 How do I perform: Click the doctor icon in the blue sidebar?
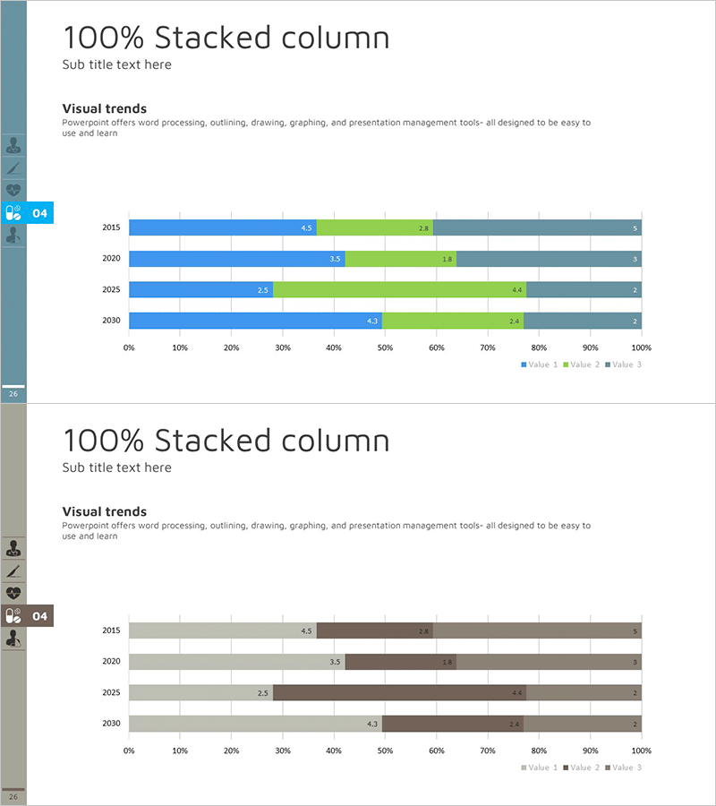coord(13,145)
